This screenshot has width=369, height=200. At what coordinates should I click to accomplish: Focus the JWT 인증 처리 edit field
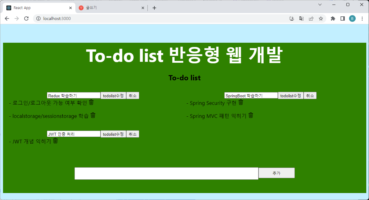tap(74, 134)
